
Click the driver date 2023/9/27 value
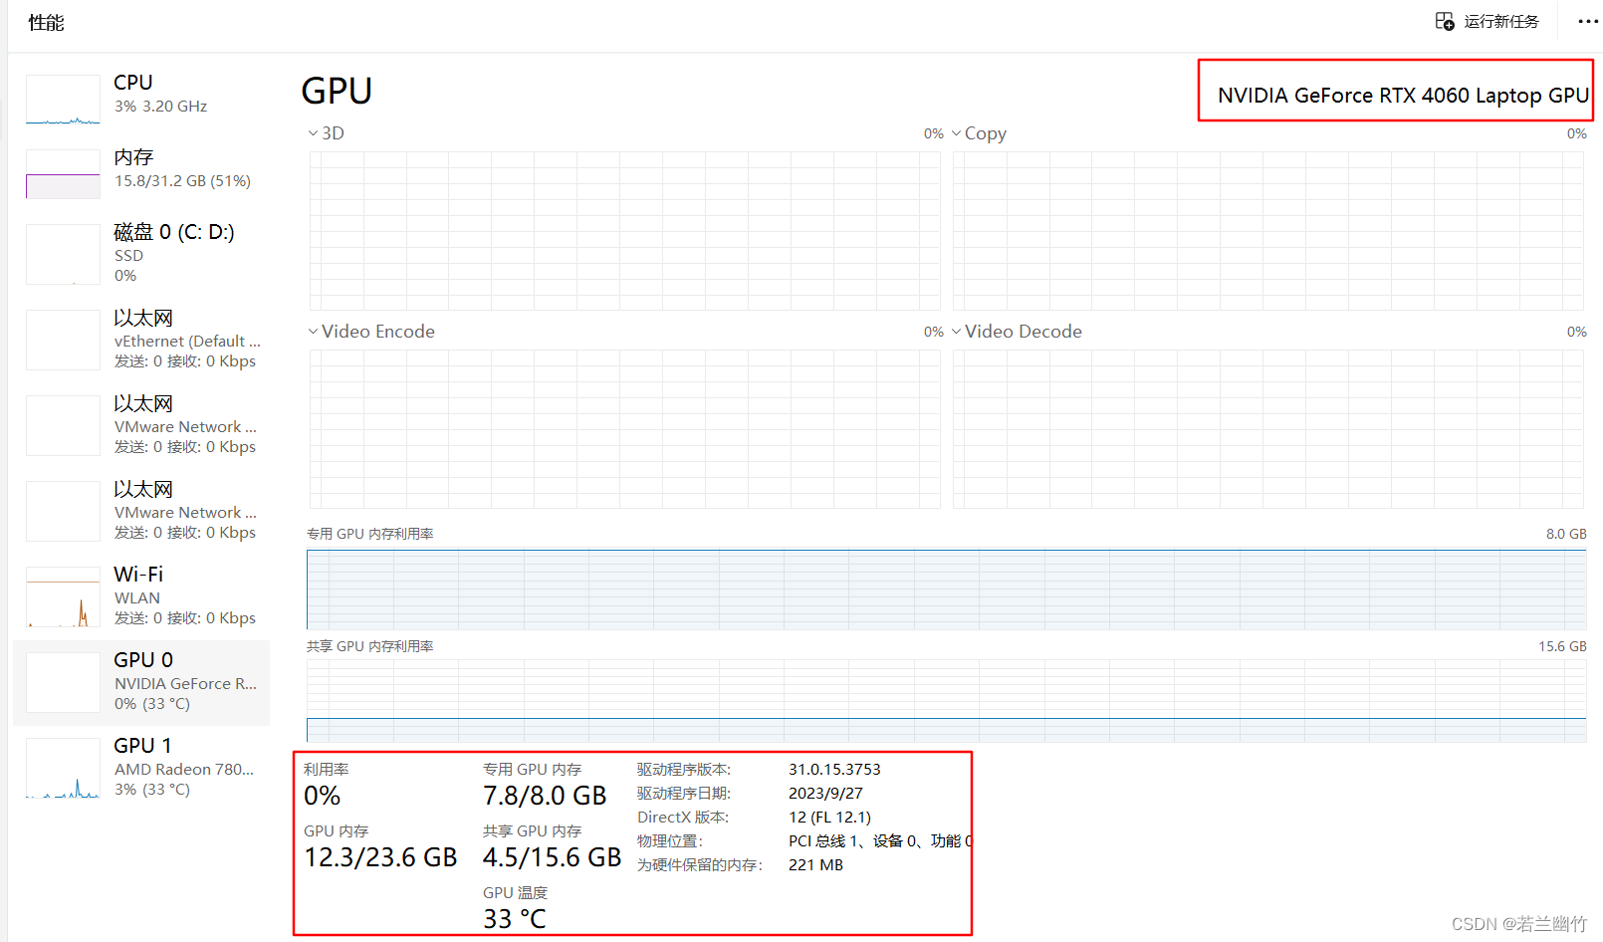[x=825, y=794]
